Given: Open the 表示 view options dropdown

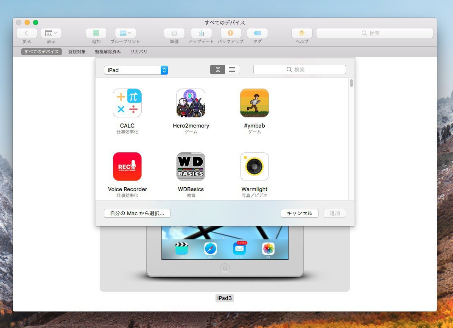Looking at the screenshot, I should 51,33.
